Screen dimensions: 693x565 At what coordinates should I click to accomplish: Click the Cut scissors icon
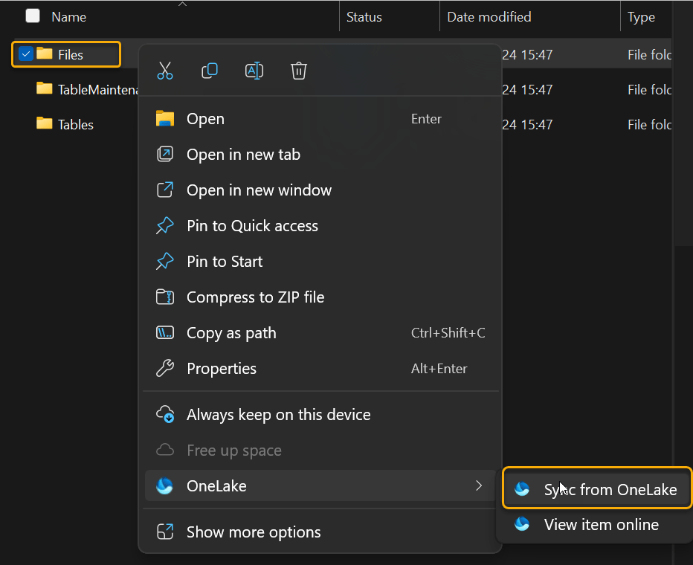click(x=165, y=71)
